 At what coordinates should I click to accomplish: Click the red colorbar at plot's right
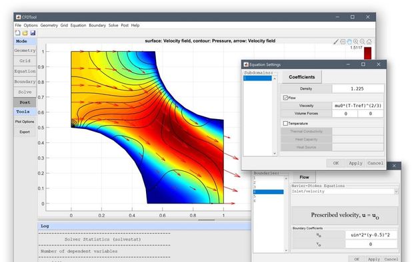pyautogui.click(x=367, y=53)
